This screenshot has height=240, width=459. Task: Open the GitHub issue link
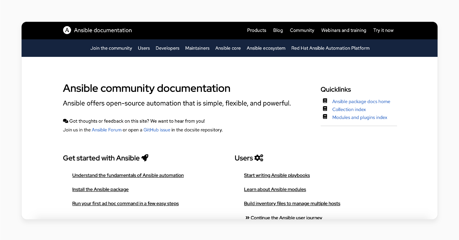(x=157, y=130)
